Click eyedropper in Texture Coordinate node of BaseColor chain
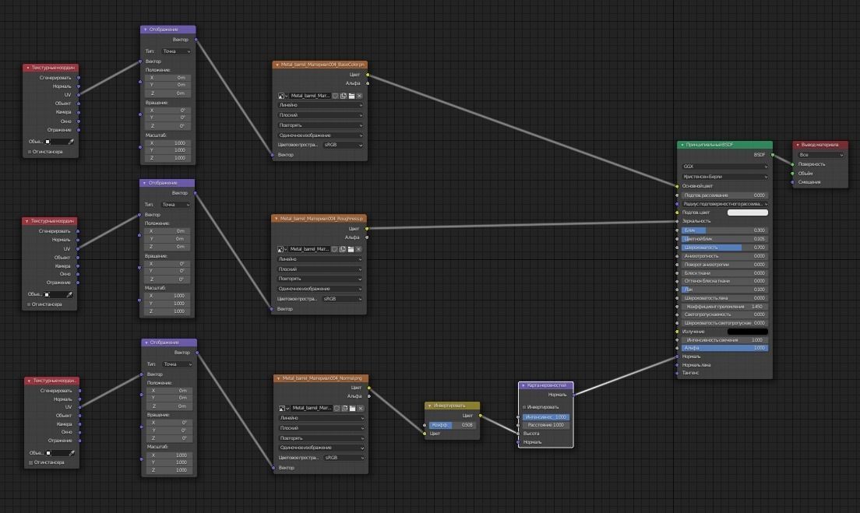Screen dimensions: 860x513 coord(71,142)
